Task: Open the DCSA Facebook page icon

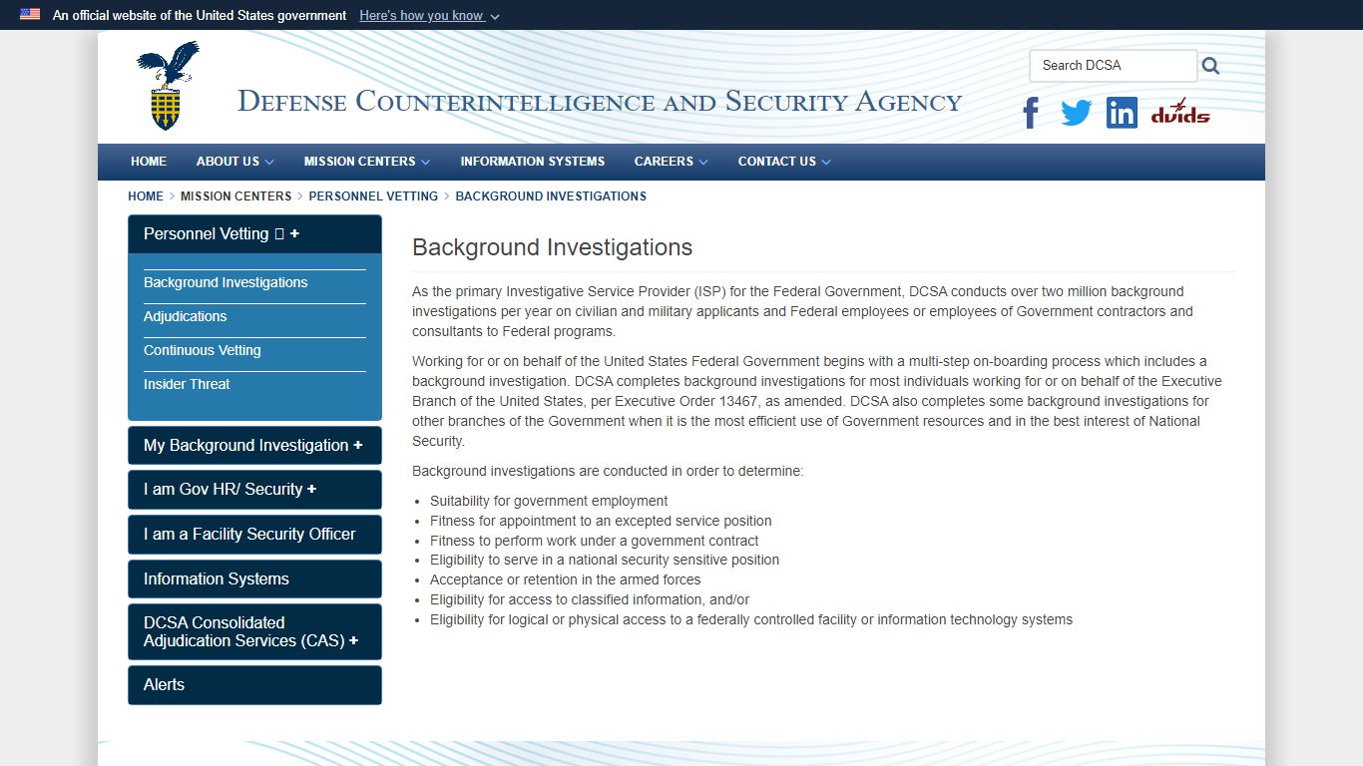Action: (x=1031, y=113)
